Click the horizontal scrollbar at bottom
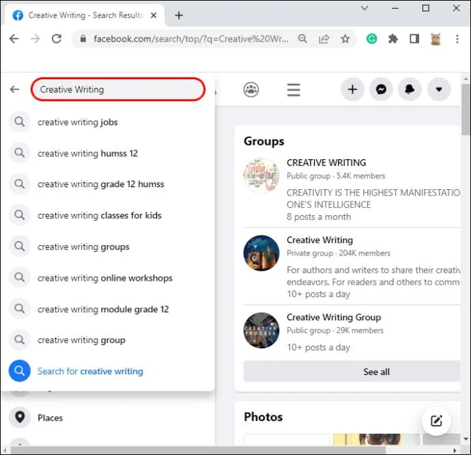The width and height of the screenshot is (471, 455). (198, 450)
